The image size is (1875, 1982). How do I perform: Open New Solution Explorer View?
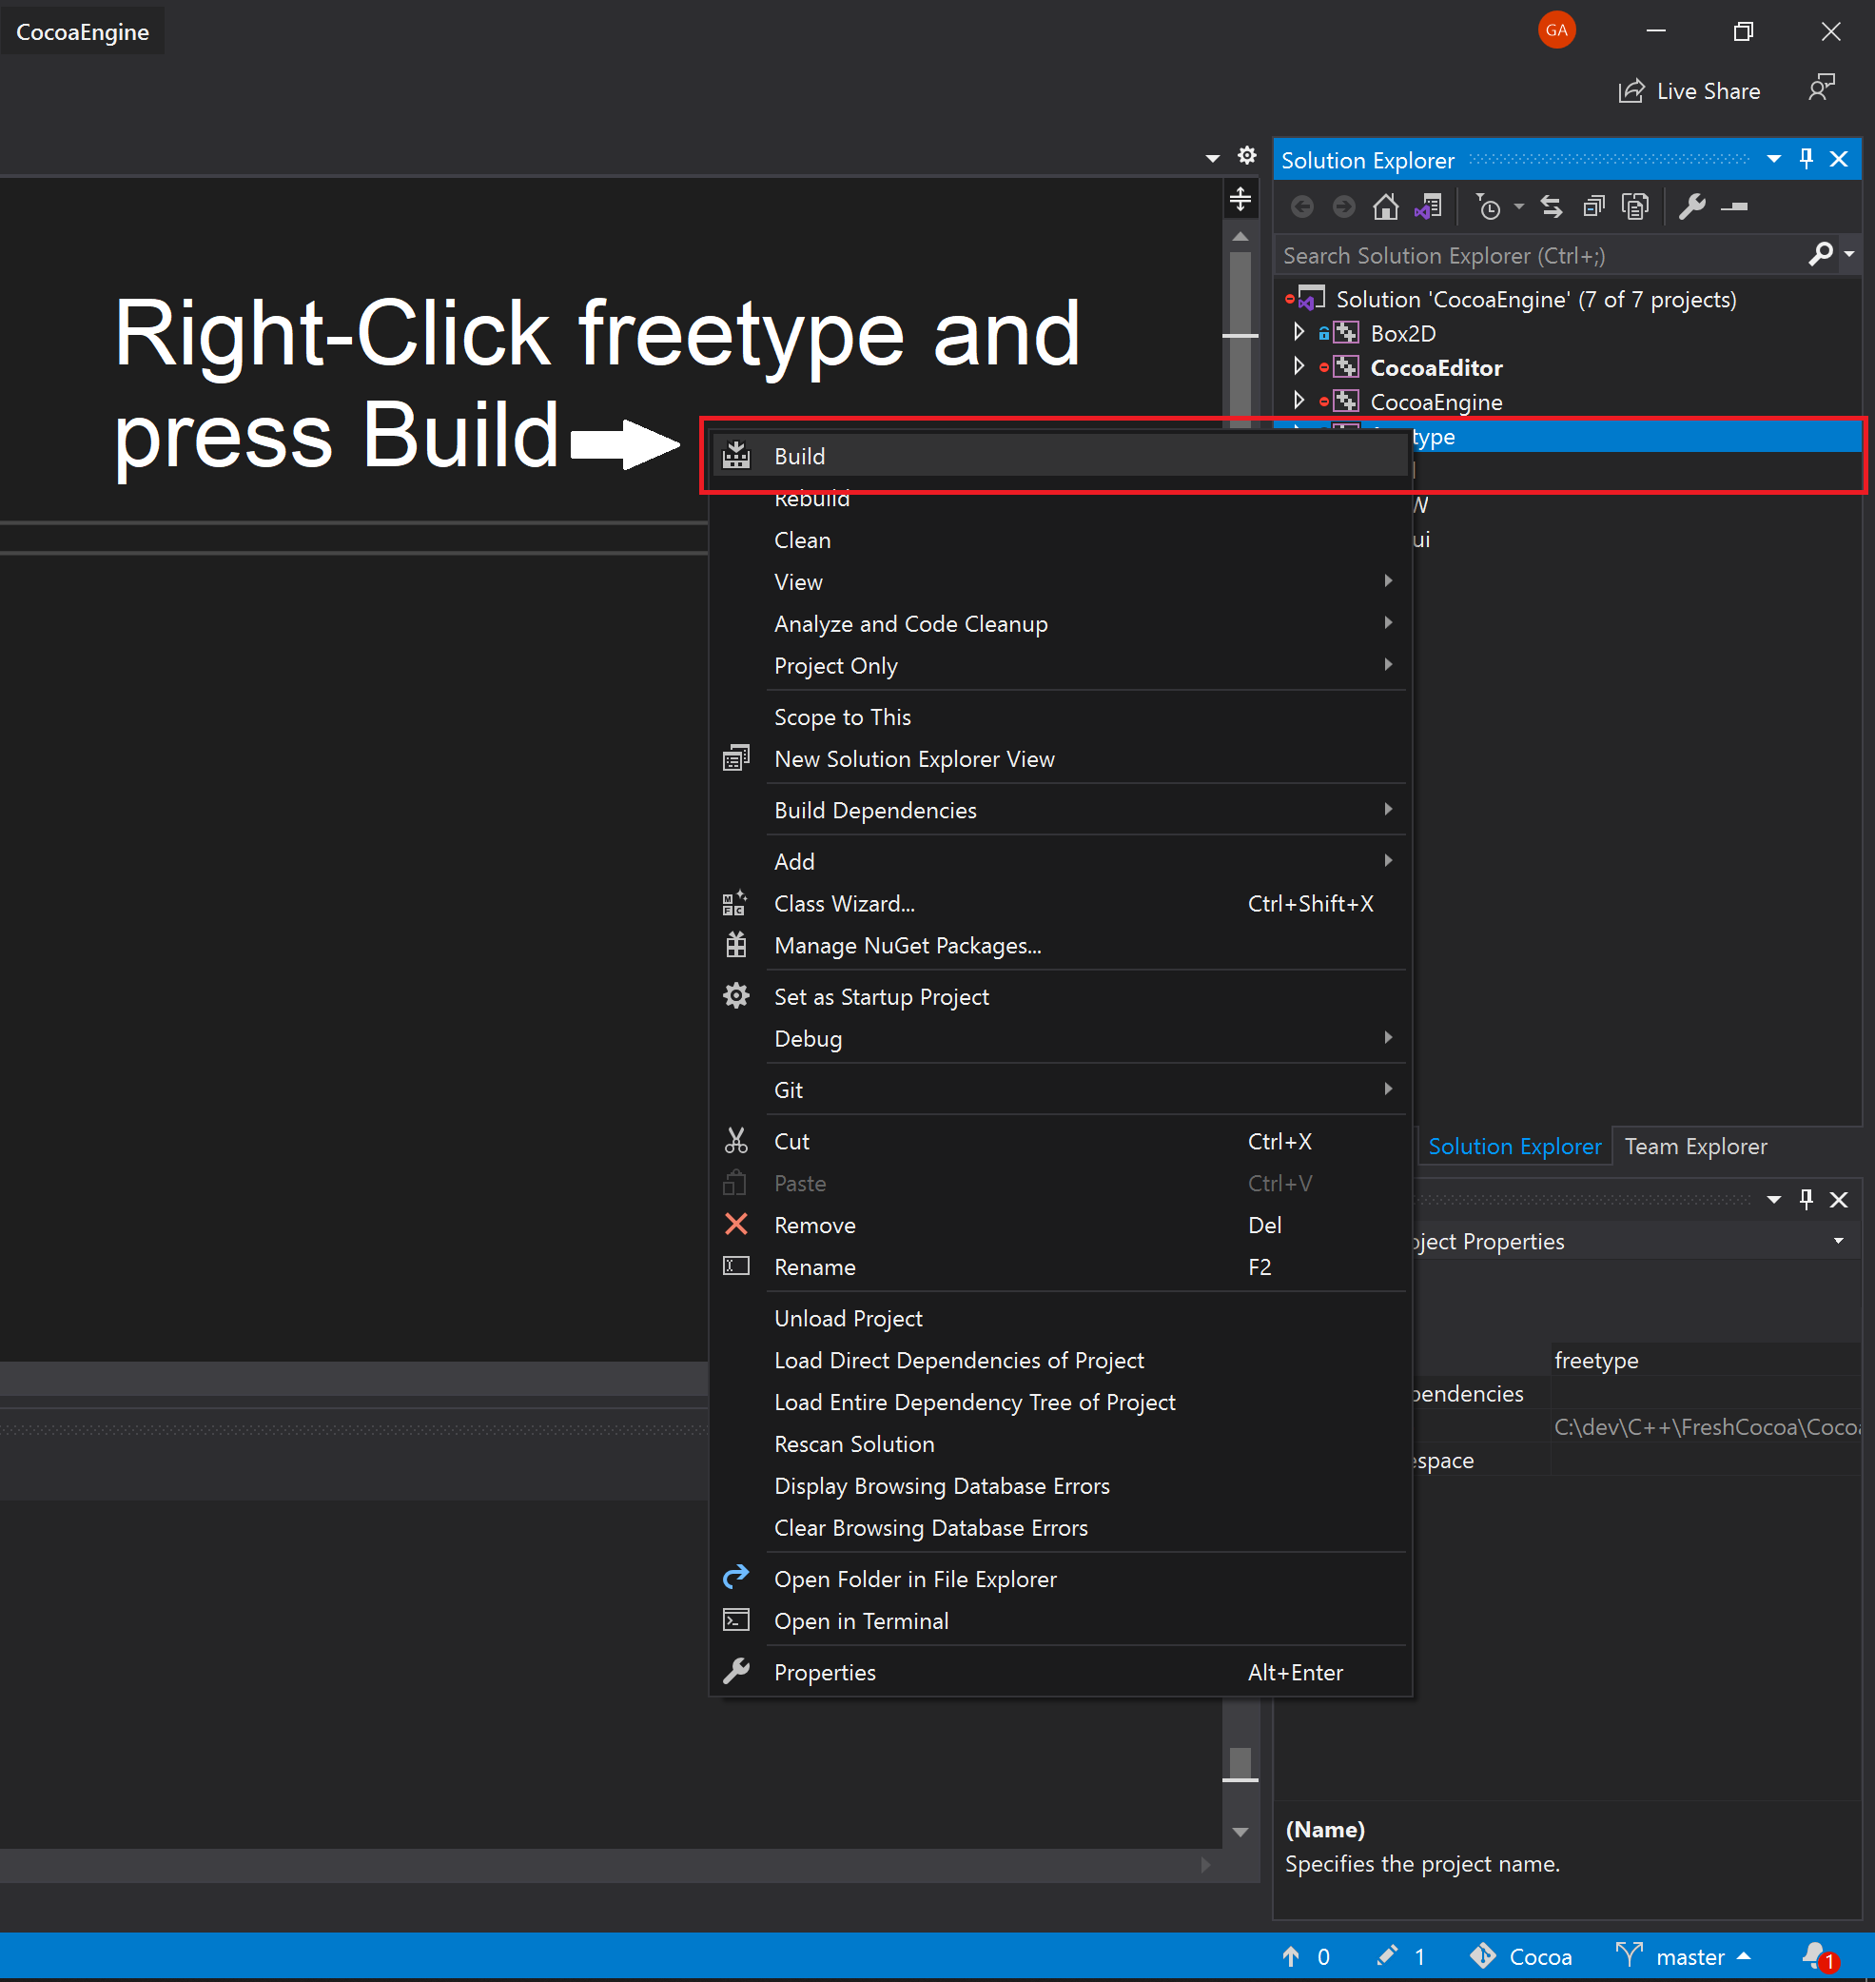point(1059,758)
